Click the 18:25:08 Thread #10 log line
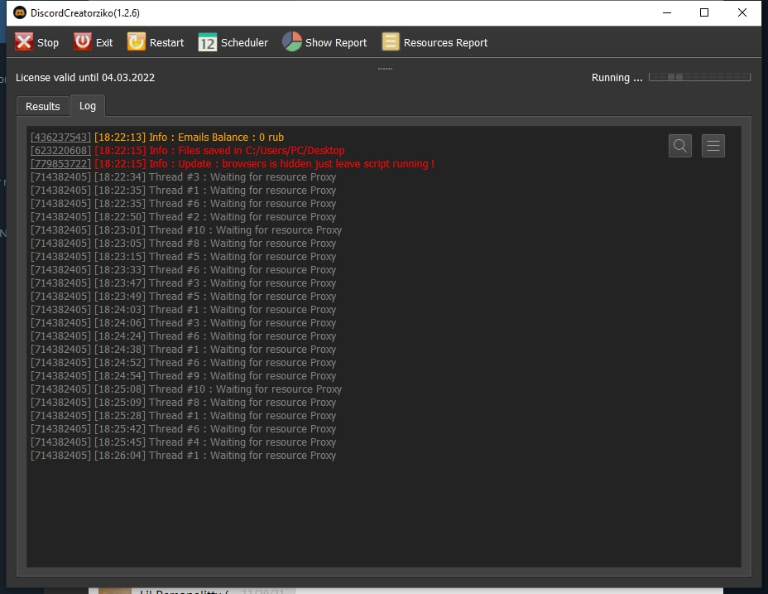Image resolution: width=768 pixels, height=594 pixels. pos(186,389)
